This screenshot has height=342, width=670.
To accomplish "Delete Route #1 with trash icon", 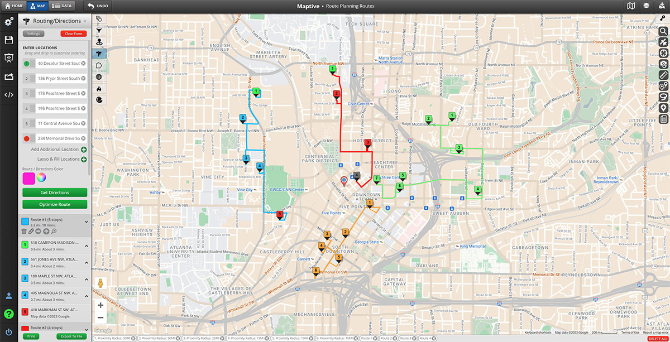I will point(24,231).
